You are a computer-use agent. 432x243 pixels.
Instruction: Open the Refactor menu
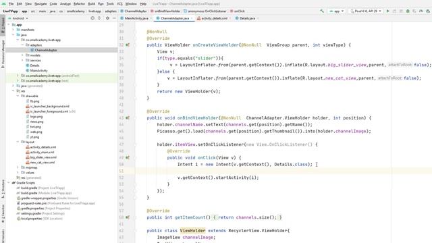80,4
